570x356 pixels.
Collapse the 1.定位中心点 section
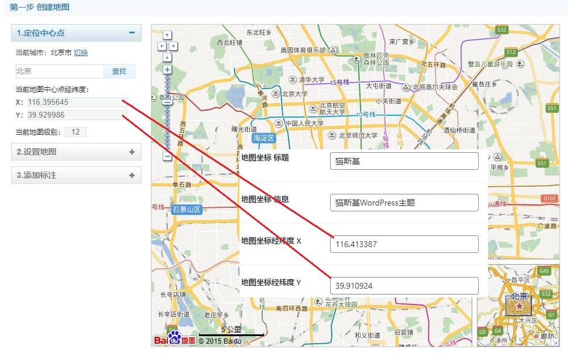pyautogui.click(x=132, y=33)
